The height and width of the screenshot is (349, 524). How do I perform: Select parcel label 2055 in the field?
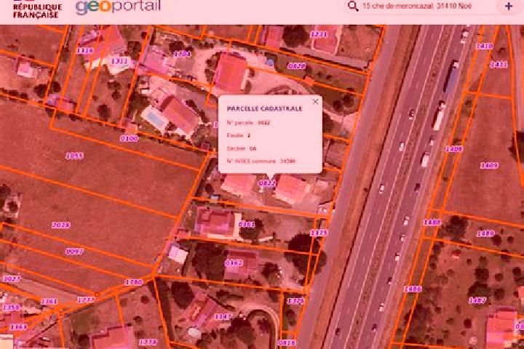(x=74, y=156)
